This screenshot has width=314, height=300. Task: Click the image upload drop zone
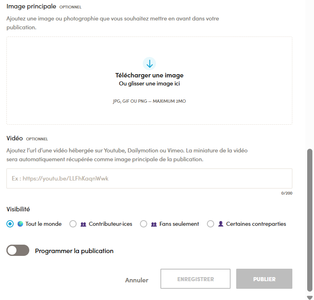pos(150,81)
